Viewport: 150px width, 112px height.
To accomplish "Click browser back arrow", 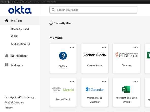I will [2, 2].
